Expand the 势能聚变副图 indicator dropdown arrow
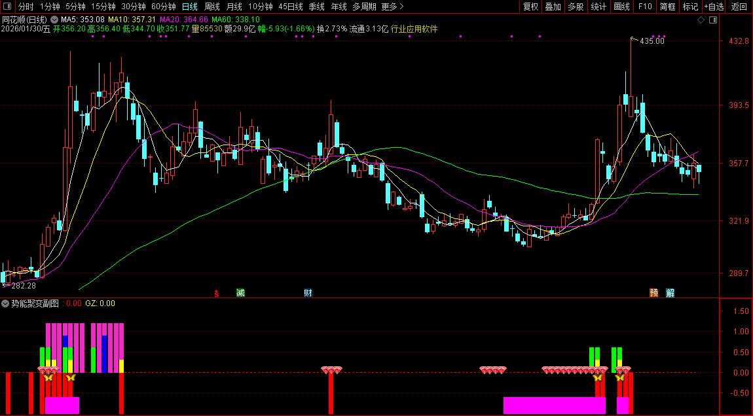Image resolution: width=753 pixels, height=416 pixels. pos(5,303)
